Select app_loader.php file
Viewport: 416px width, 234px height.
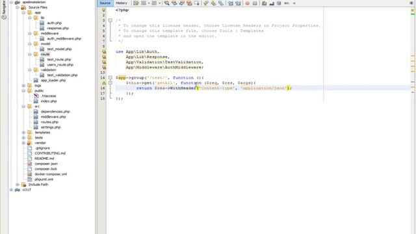(x=53, y=80)
